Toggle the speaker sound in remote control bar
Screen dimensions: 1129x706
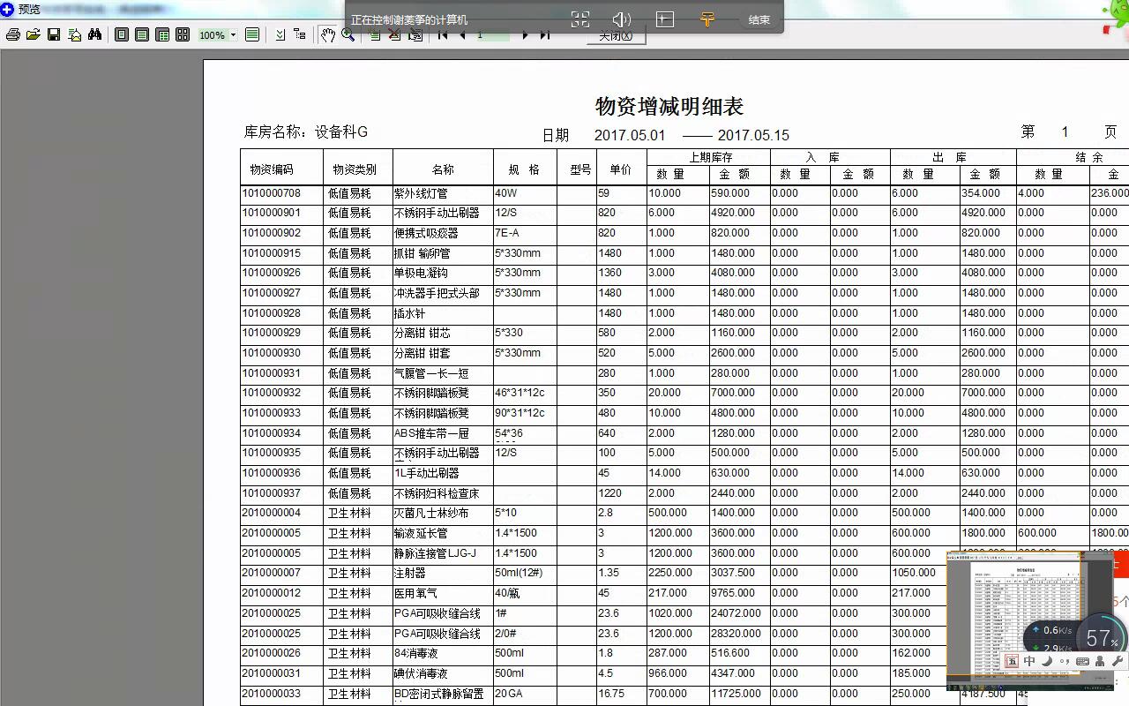(x=622, y=19)
